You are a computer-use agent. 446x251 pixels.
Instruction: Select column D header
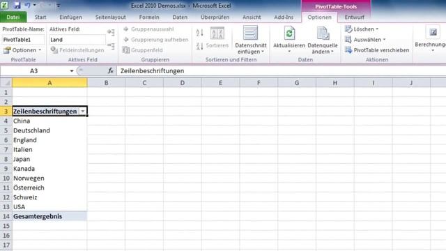coord(183,83)
